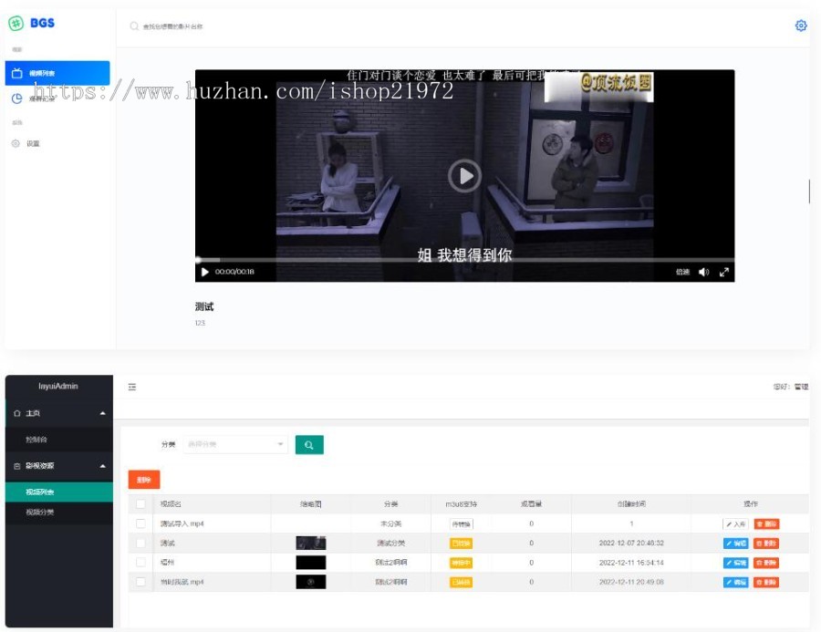Click the 创建时间 column header
Screen dimensions: 821x632
[x=631, y=503]
